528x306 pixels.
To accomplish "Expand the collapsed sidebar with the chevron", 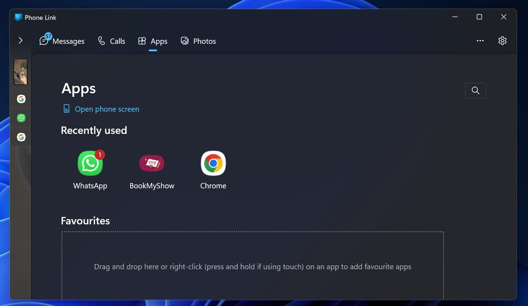I will coord(21,41).
